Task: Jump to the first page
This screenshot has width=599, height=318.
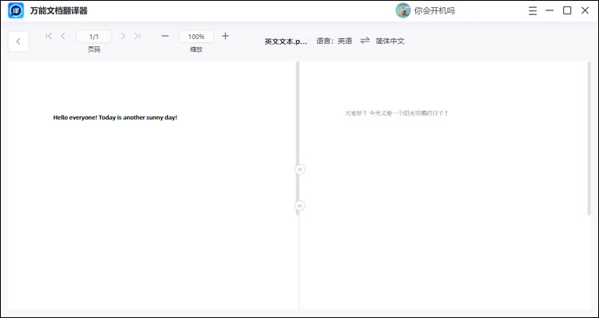Action: pos(49,36)
